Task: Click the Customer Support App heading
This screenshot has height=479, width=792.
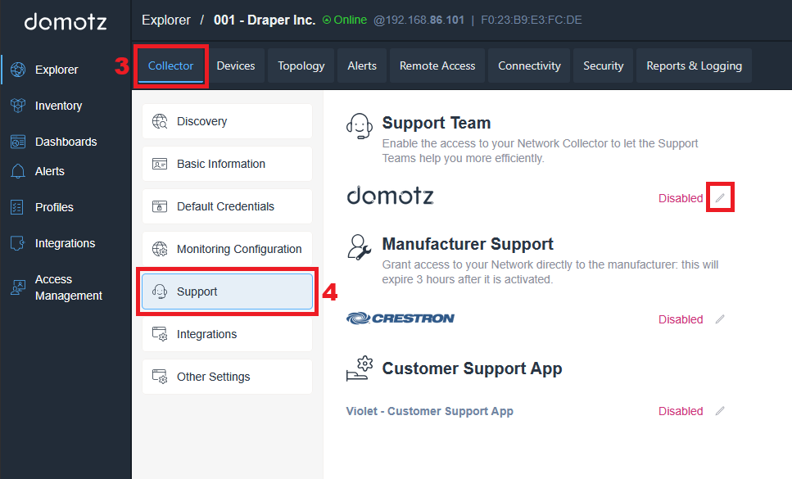Action: click(472, 368)
